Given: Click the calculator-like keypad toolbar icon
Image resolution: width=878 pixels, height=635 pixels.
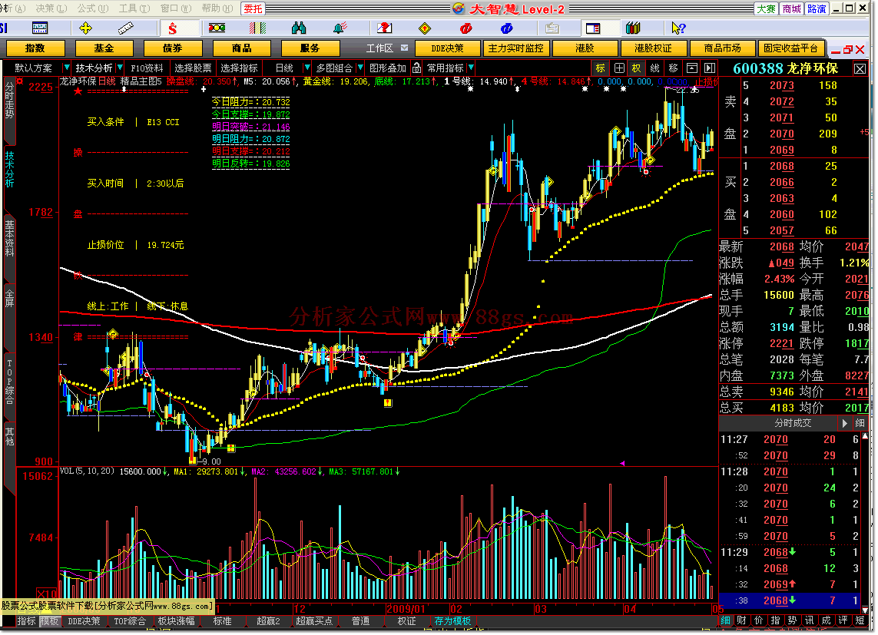Looking at the screenshot, I should (40, 28).
